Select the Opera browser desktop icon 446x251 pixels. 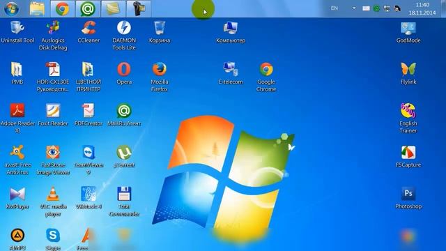coord(124,73)
